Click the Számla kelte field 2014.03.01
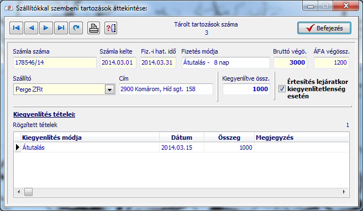Viewport: 363px width, 211px height. pos(118,62)
